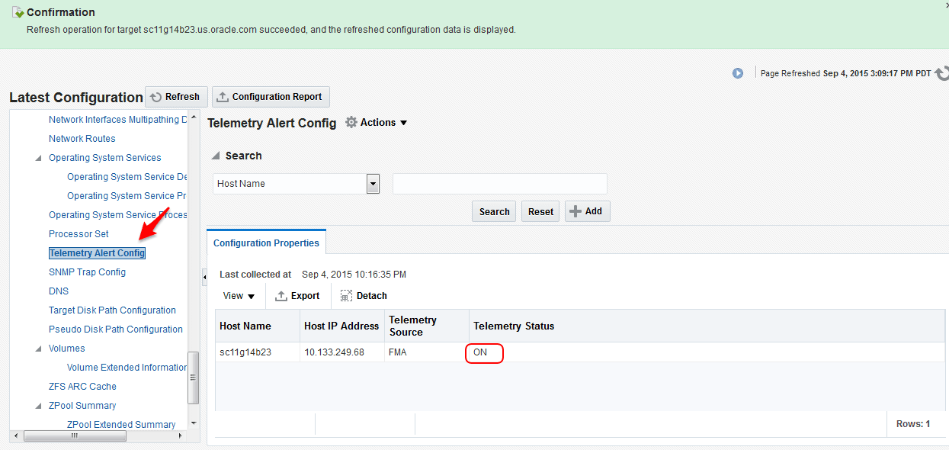Collapse the ZPool Summary node

[38, 406]
